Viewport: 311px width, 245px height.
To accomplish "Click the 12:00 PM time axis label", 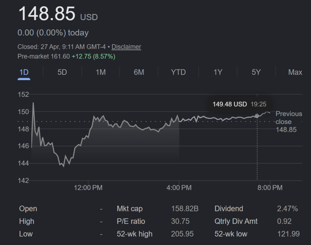I will 88,188.
